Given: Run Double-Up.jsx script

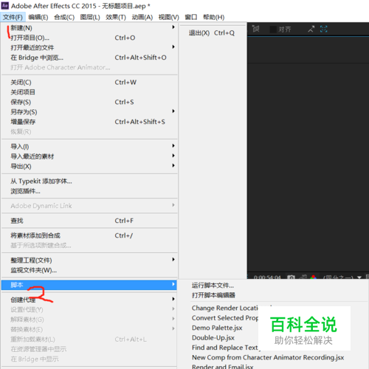Looking at the screenshot, I should [213, 337].
